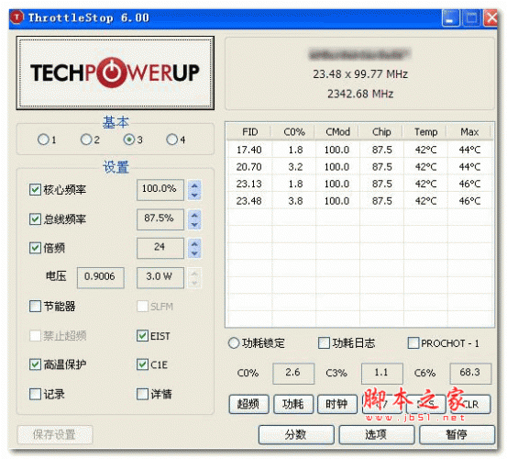Click the 2342.68 MHz readout
Screen dimensions: 507x459
[x=360, y=94]
